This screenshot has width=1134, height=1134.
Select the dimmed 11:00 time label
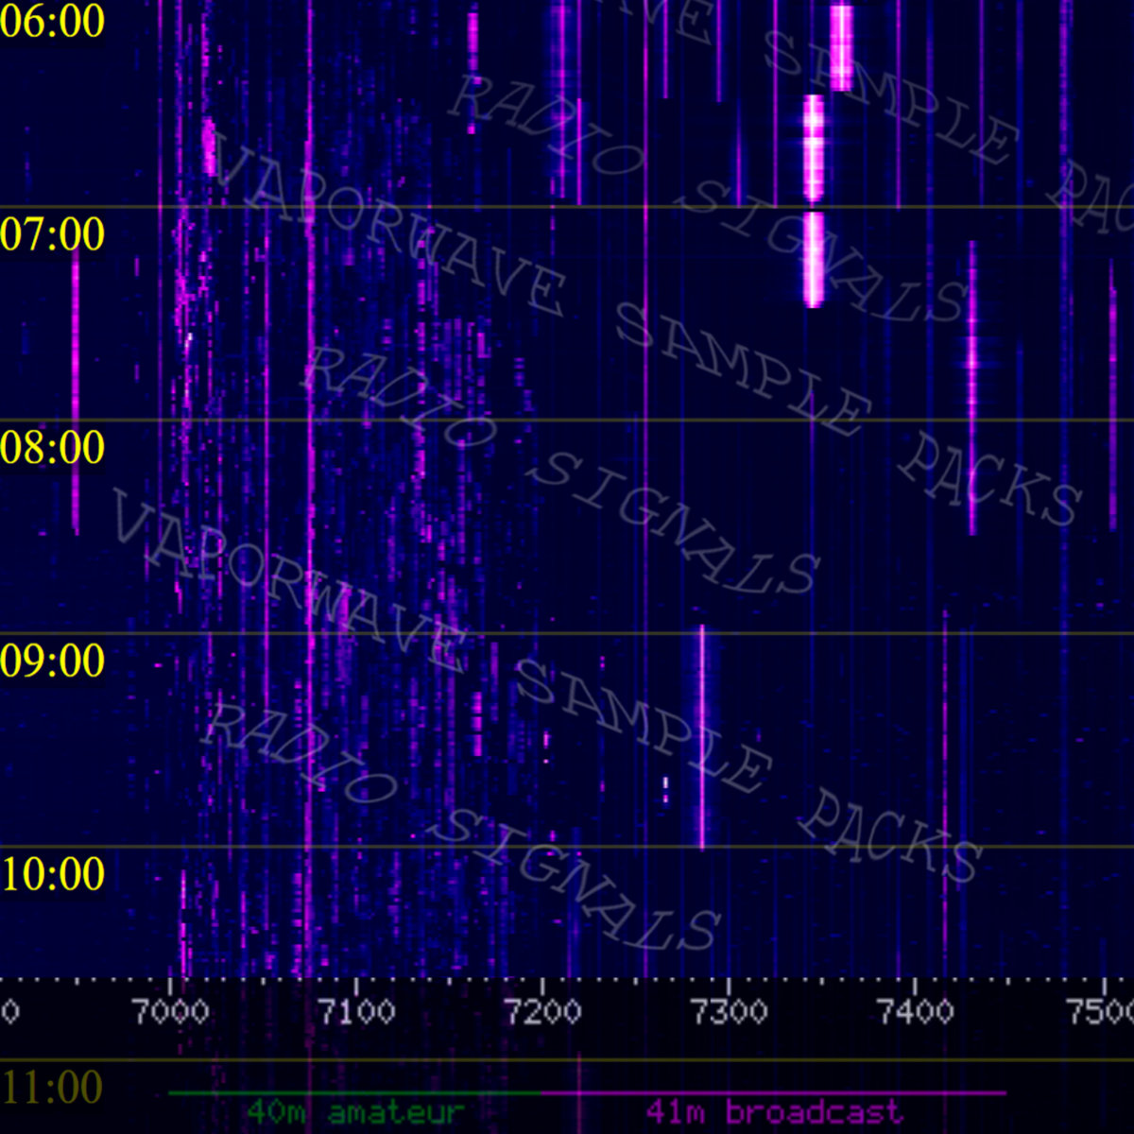53,1088
